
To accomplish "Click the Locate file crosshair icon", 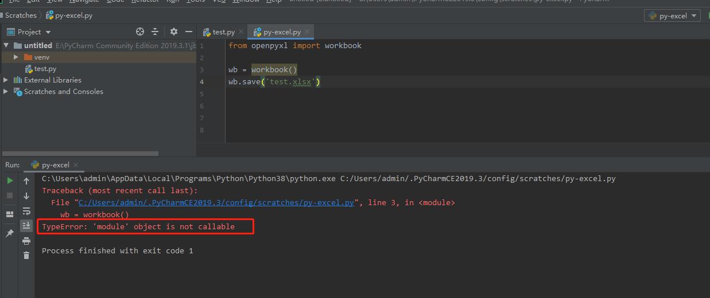I will coord(140,32).
